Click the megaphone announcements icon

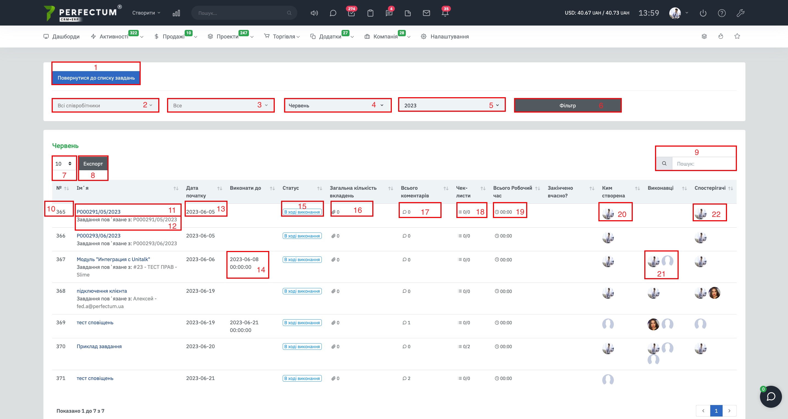point(314,13)
